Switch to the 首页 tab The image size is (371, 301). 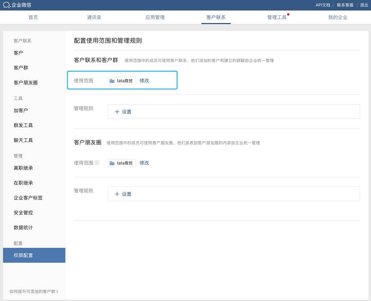(x=33, y=17)
